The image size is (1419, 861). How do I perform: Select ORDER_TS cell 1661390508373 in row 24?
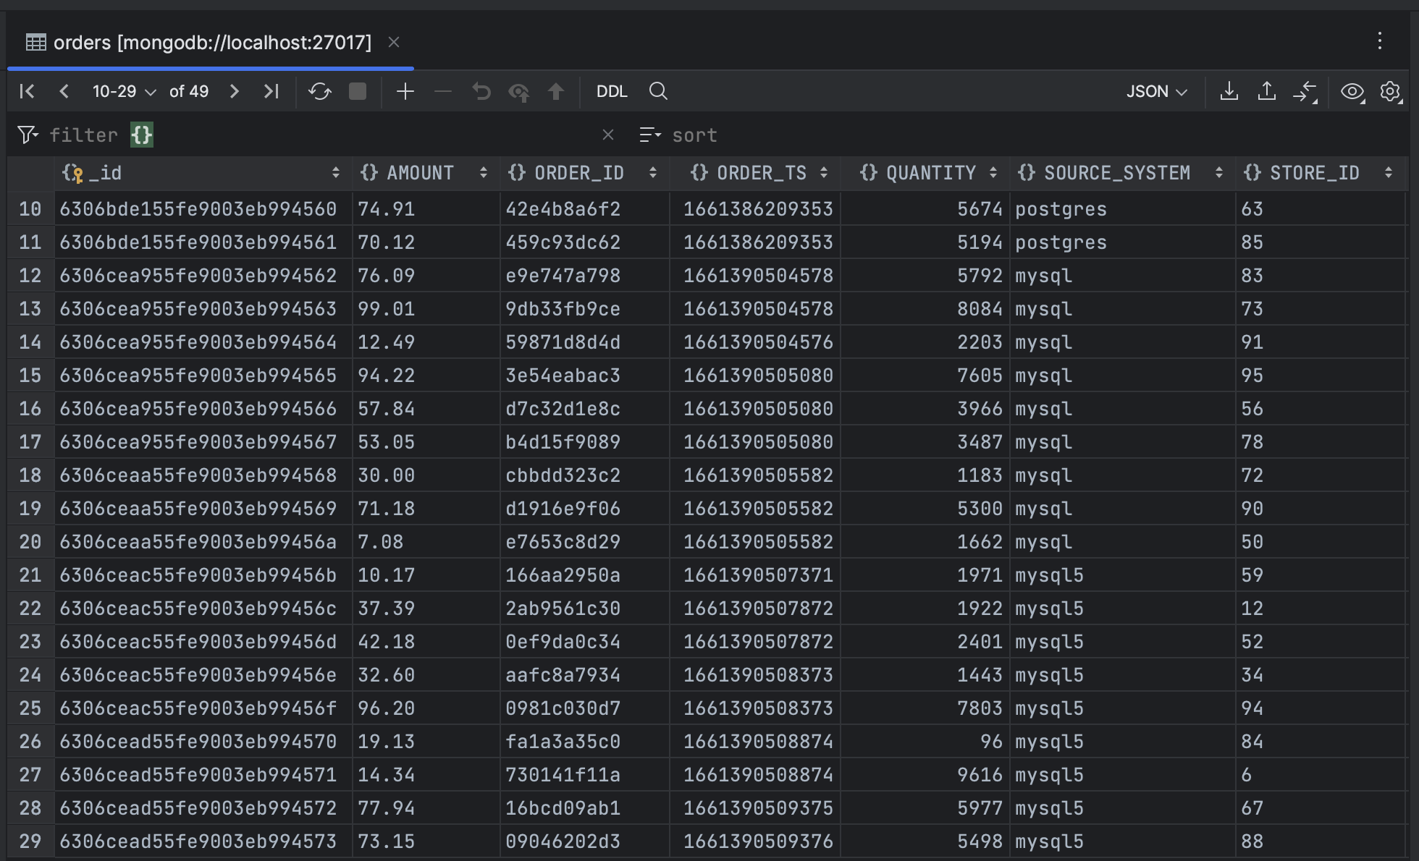point(755,675)
